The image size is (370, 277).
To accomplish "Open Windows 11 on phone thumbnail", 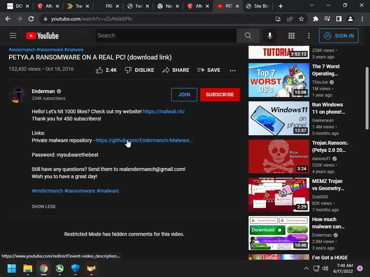I will (x=279, y=118).
